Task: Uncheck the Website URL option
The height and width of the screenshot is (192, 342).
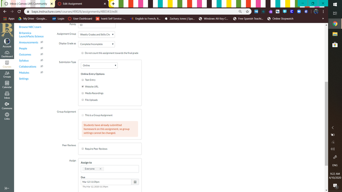Action: pos(83,87)
